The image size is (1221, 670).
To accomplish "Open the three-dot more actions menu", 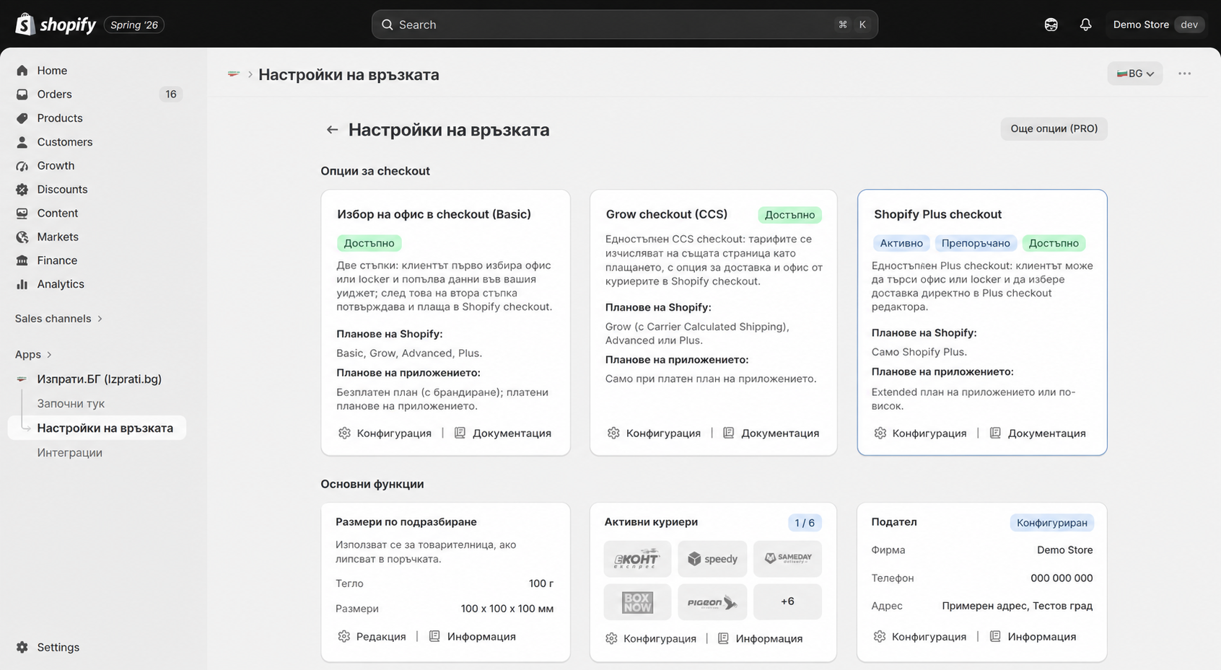I will [1184, 74].
